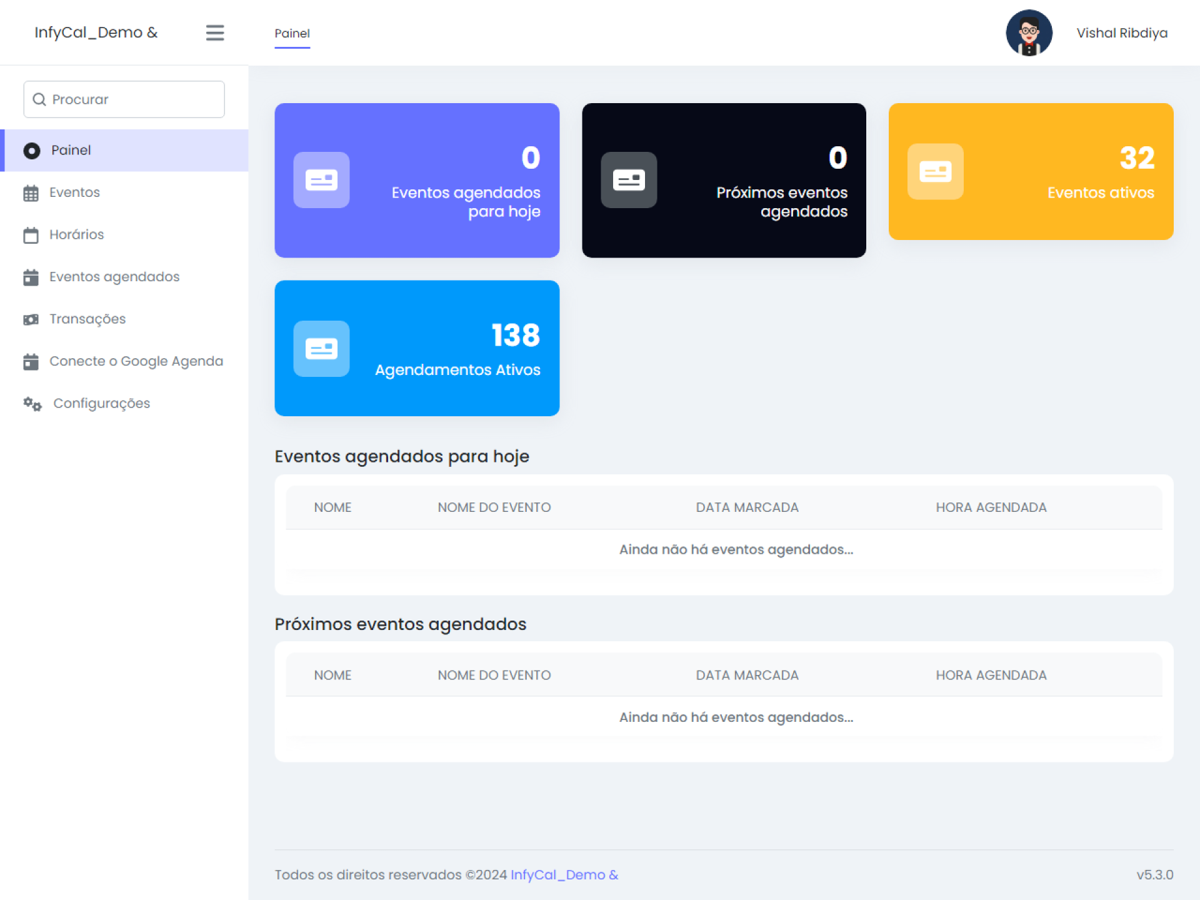Open the Próximos eventos agendados dark card
Image resolution: width=1200 pixels, height=900 pixels.
pos(723,180)
